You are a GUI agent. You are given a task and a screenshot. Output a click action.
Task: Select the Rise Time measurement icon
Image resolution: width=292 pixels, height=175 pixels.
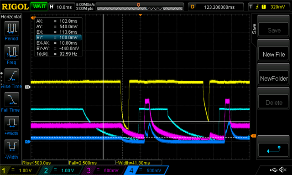(11, 76)
